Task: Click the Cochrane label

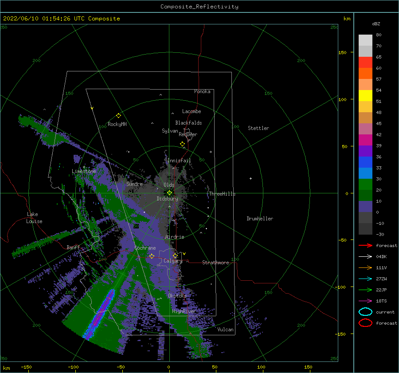Action: [145, 248]
